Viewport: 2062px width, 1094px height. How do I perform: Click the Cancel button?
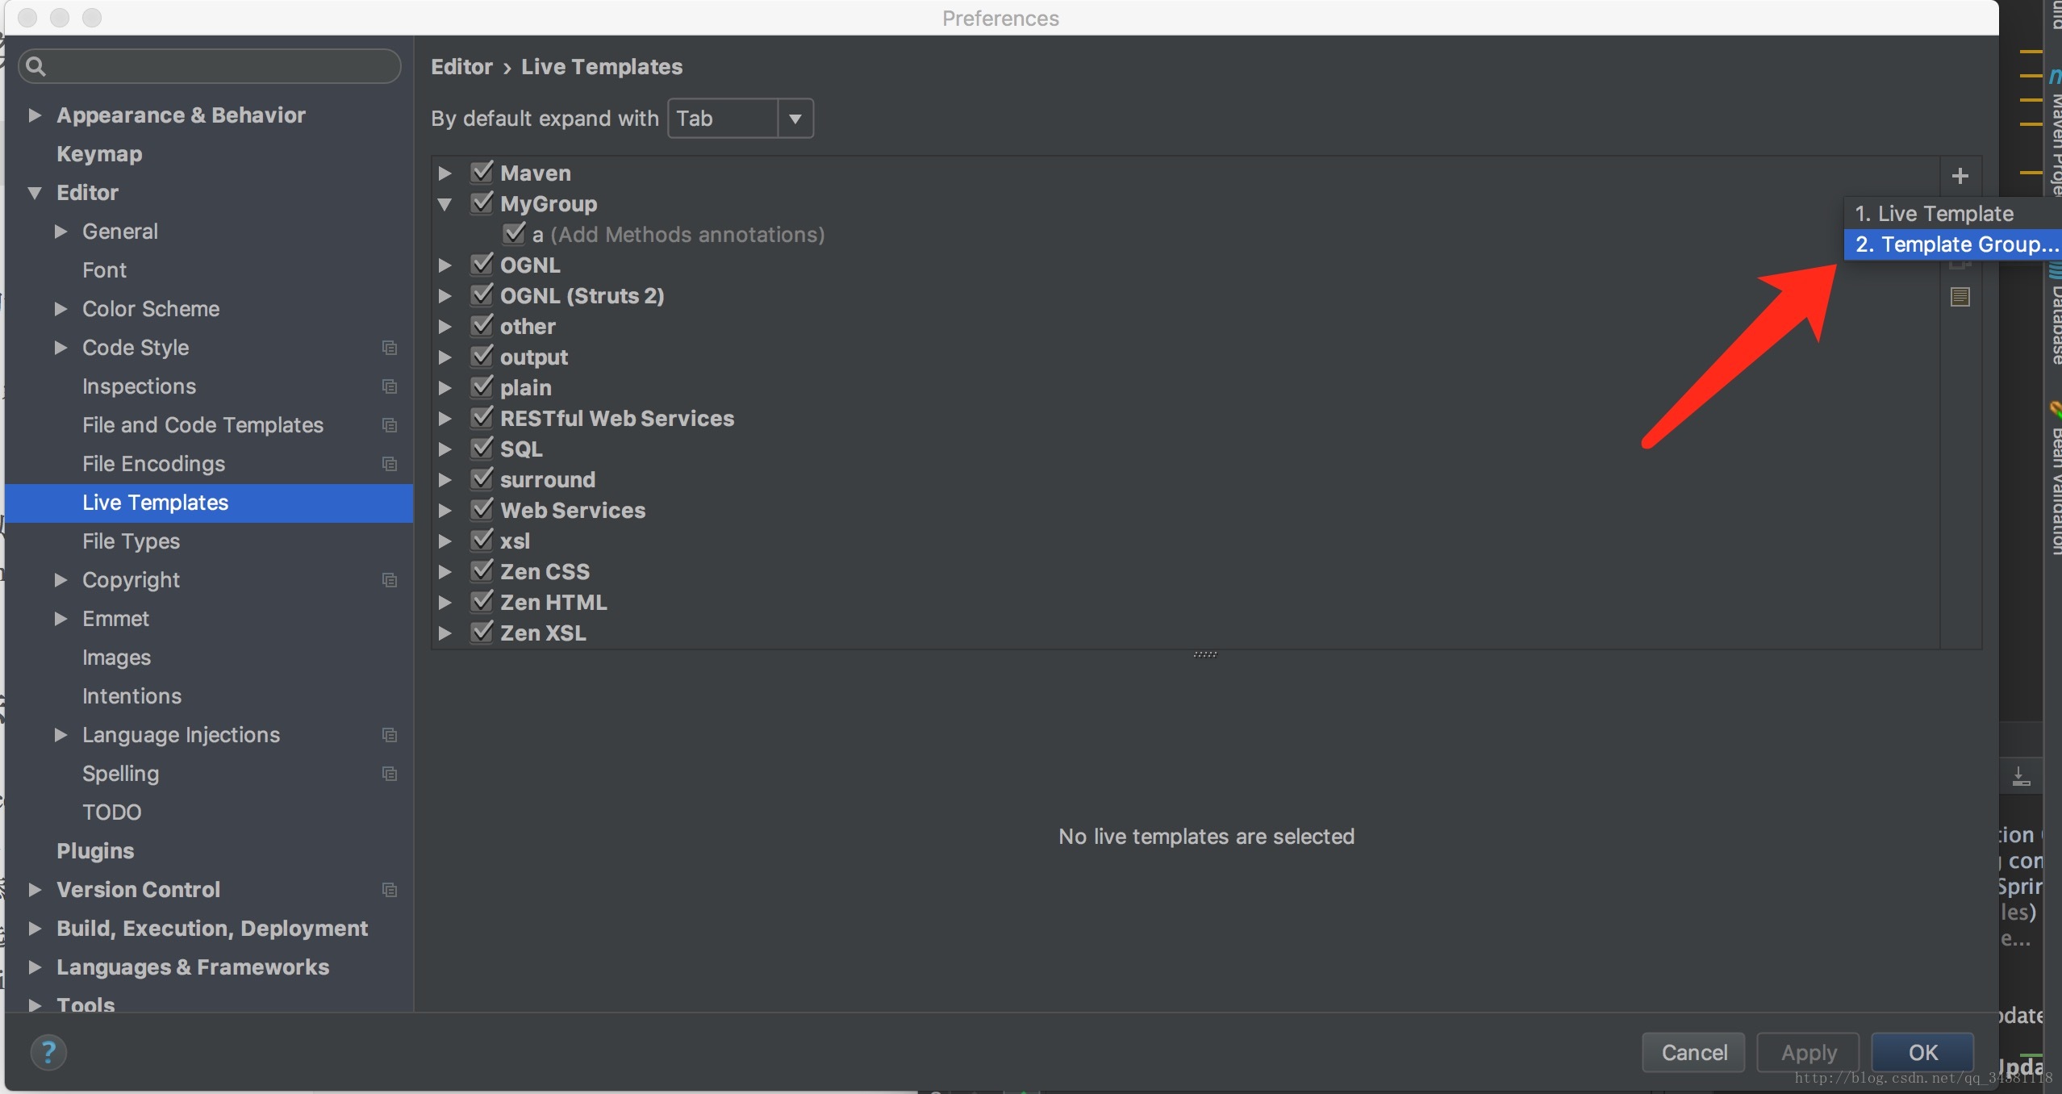click(x=1697, y=1052)
